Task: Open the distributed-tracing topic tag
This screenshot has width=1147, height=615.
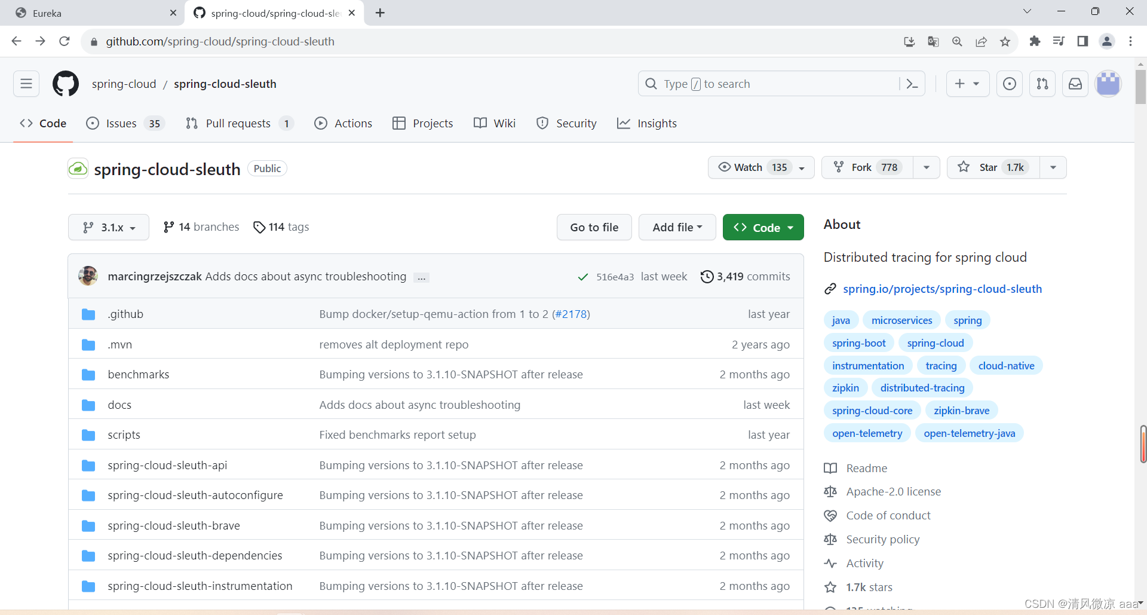Action: click(922, 388)
